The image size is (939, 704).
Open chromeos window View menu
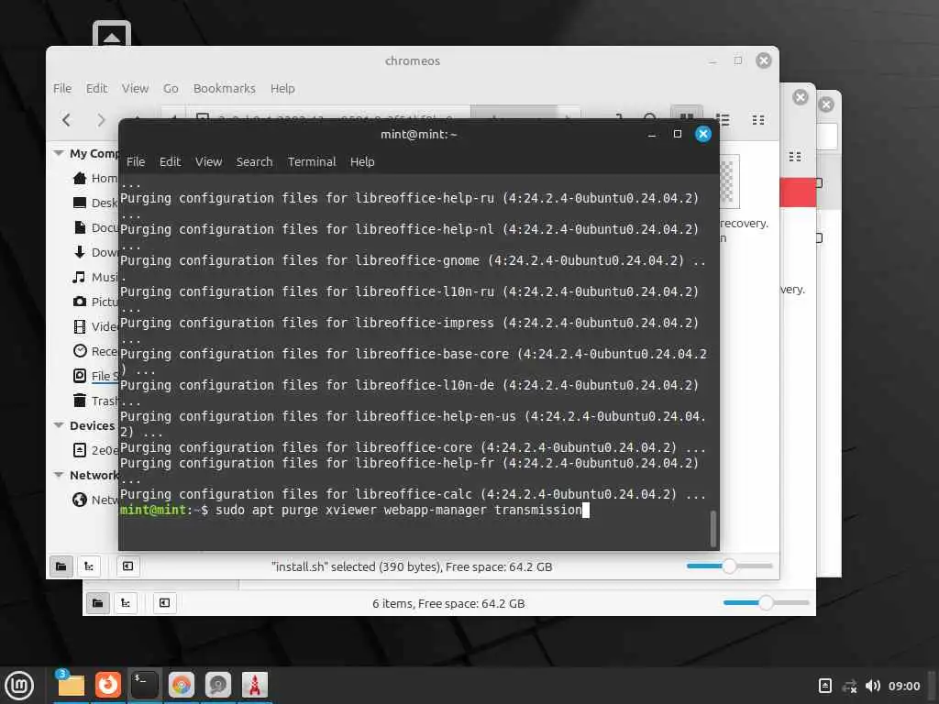tap(136, 89)
